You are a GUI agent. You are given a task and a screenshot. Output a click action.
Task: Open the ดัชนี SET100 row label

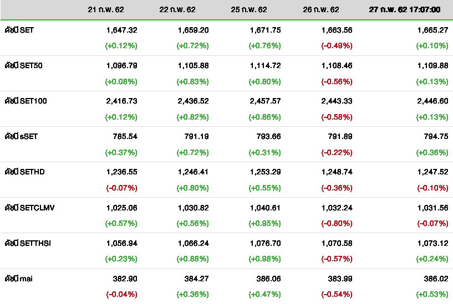point(26,101)
